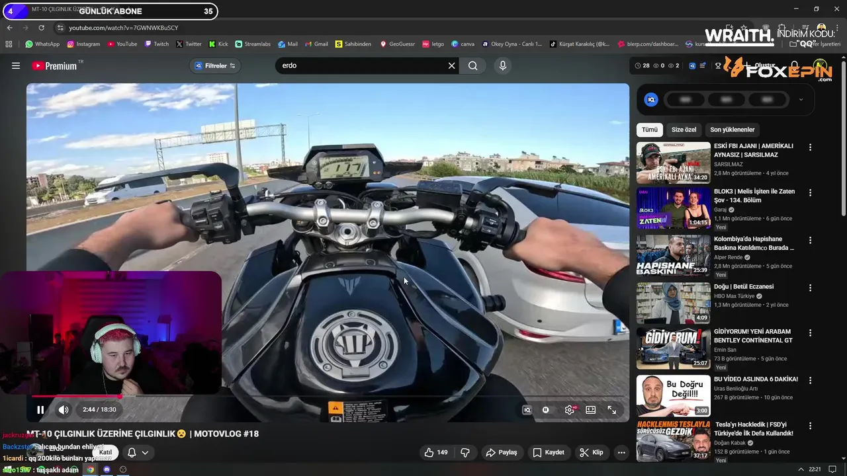Open more actions ellipsis below video
This screenshot has height=476, width=847.
621,452
